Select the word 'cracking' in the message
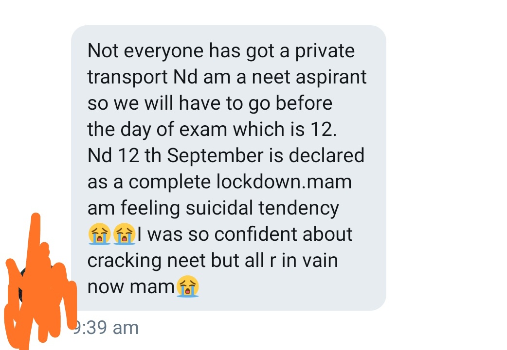 (x=124, y=261)
